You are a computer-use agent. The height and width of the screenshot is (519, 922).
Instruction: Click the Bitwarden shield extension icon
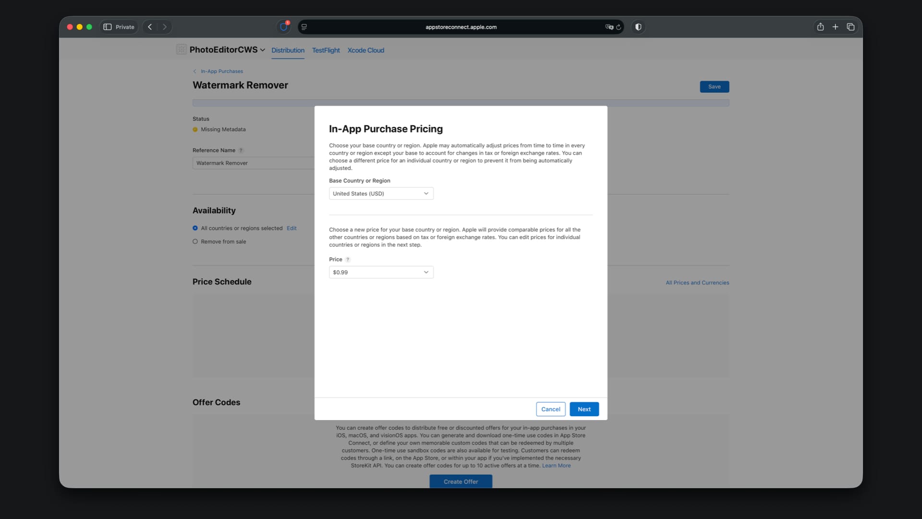tap(283, 27)
